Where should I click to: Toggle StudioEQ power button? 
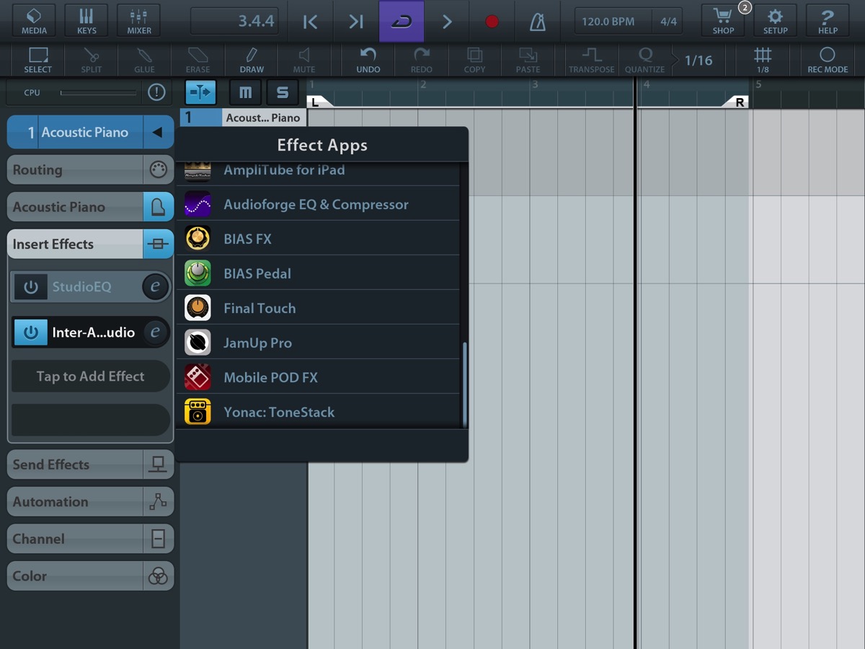point(31,287)
